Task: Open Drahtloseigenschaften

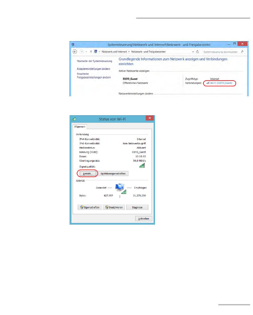Action: [113, 174]
